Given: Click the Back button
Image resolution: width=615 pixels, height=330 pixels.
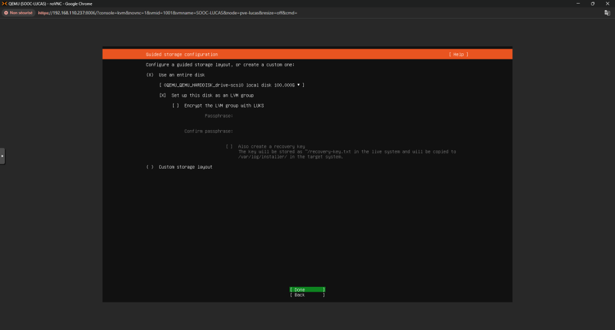Looking at the screenshot, I should 307,295.
